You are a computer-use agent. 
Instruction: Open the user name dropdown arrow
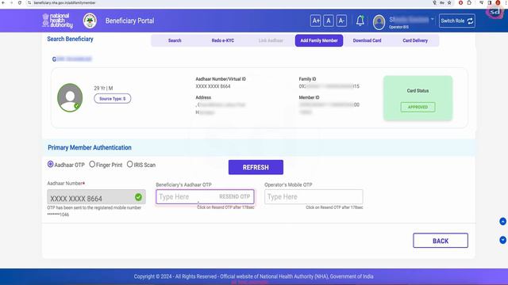(432, 19)
